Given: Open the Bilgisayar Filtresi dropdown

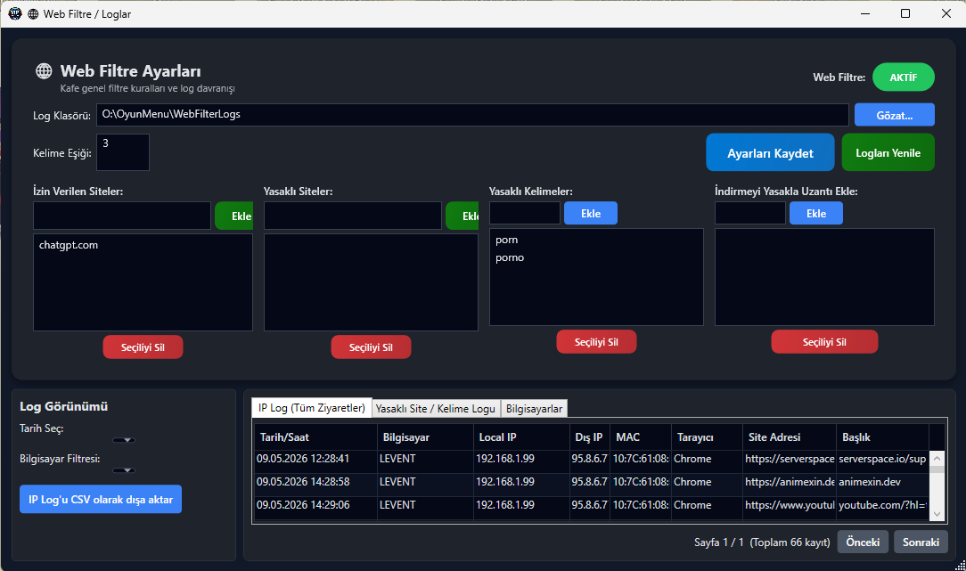Looking at the screenshot, I should tap(124, 470).
